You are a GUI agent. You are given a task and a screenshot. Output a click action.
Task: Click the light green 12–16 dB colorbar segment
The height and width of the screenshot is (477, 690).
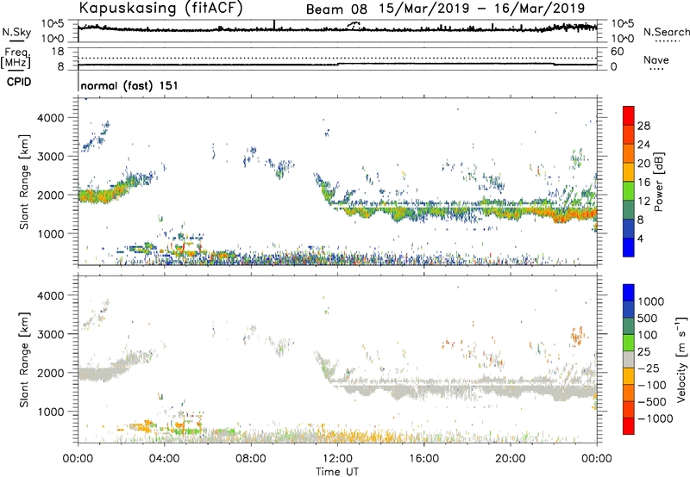click(629, 191)
